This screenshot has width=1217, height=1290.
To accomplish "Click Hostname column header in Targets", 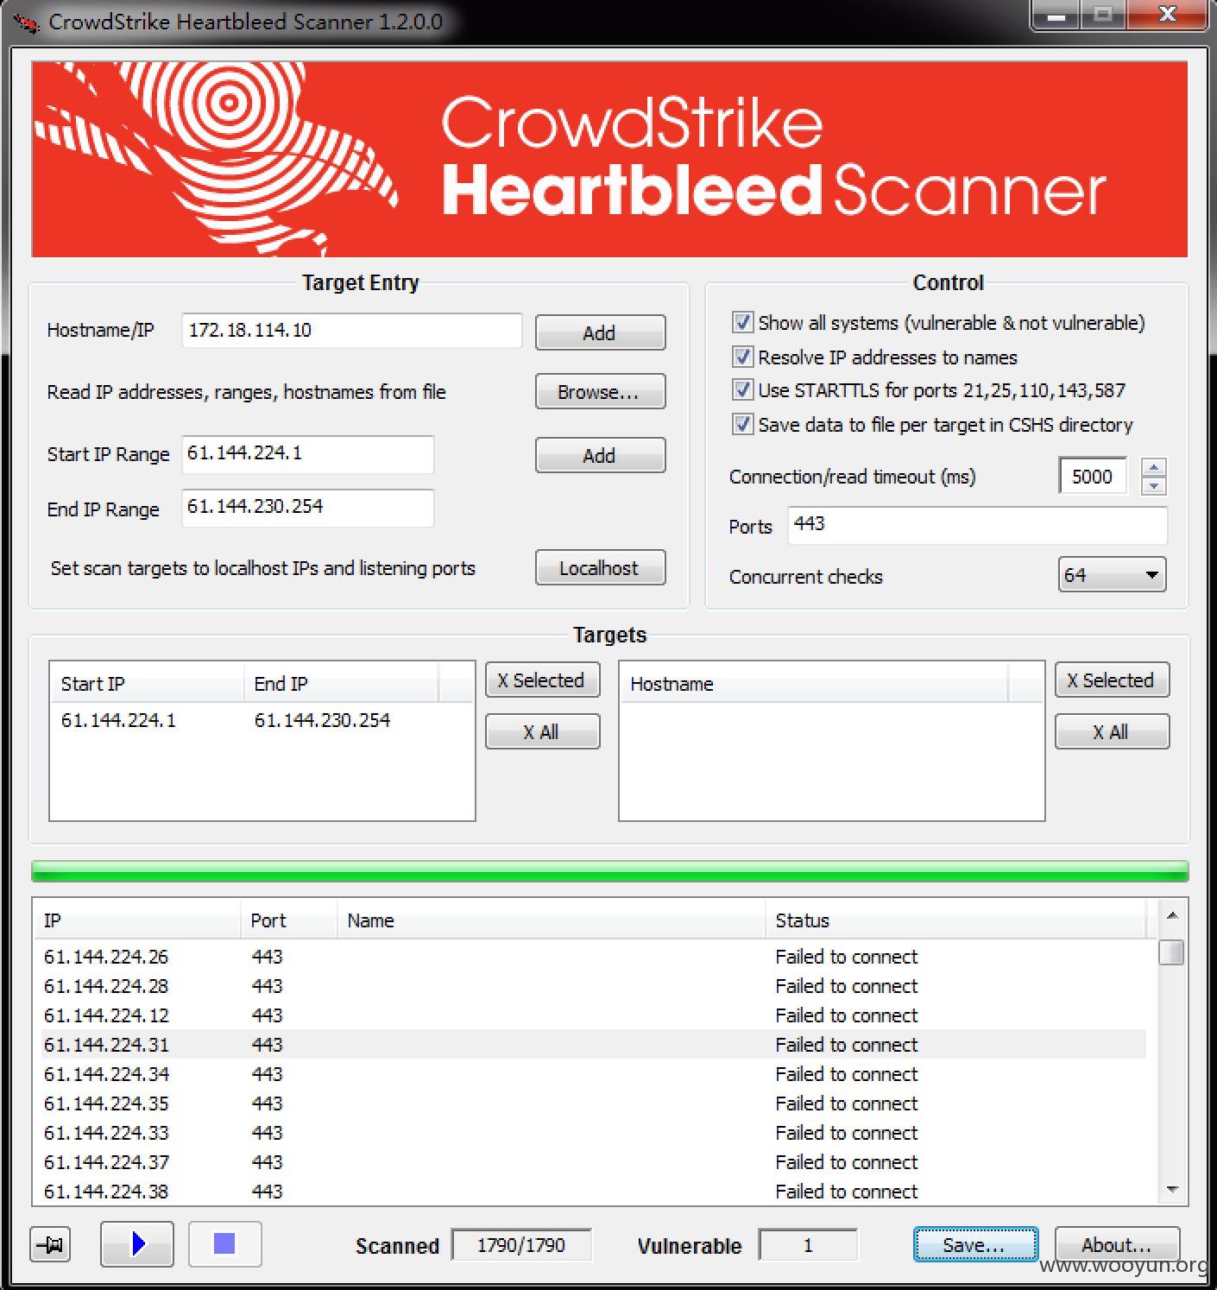I will 814,683.
